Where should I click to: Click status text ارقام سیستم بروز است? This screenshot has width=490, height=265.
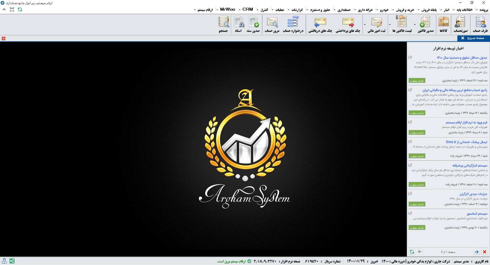231,261
